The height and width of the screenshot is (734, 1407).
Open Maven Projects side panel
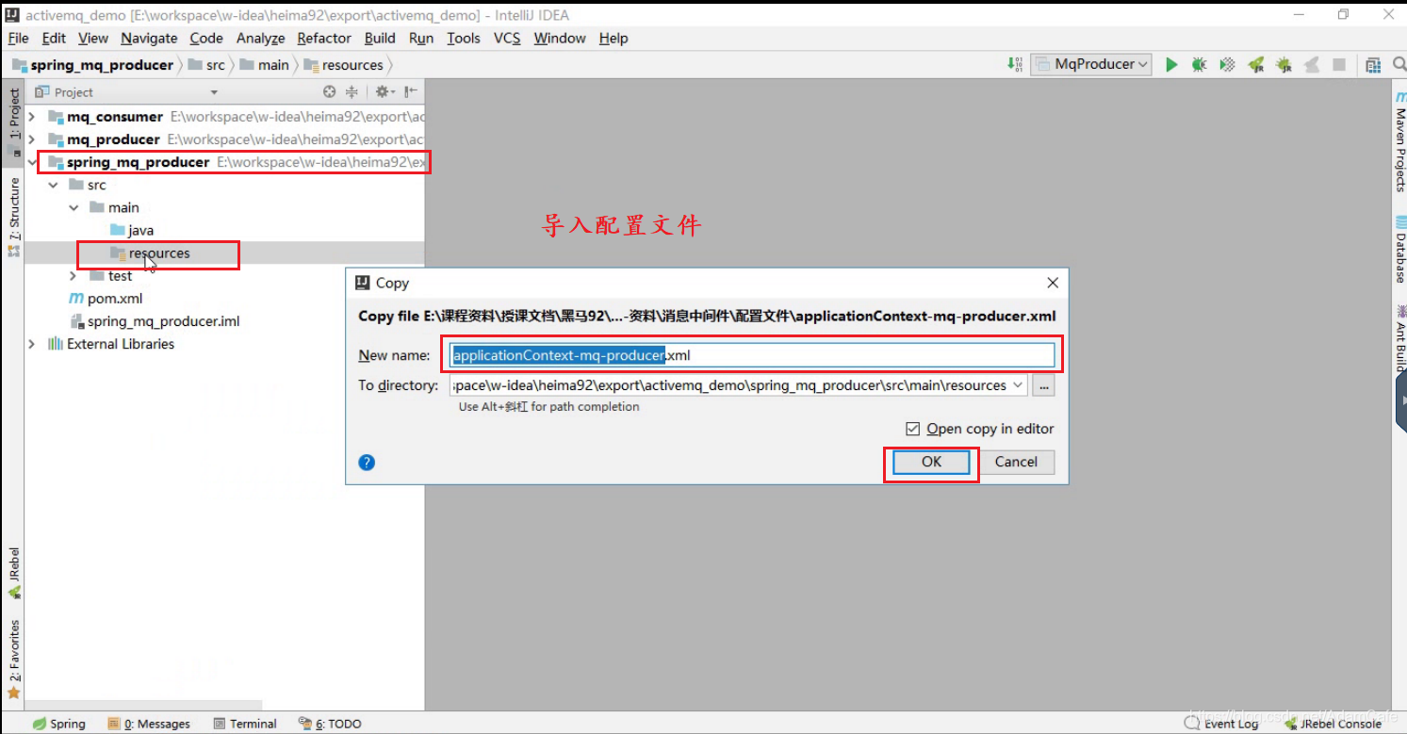click(1399, 142)
